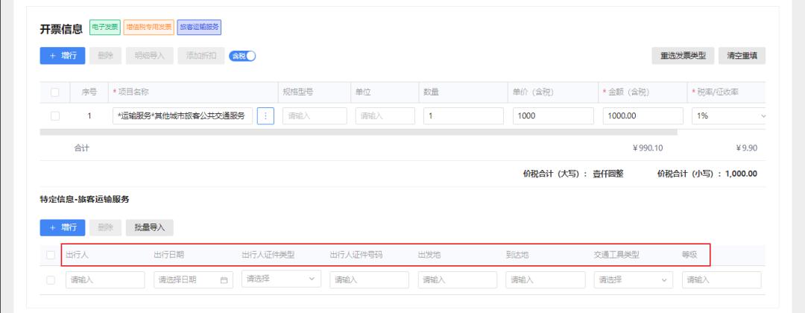Click the 单位 input field
The image size is (805, 313).
click(x=385, y=116)
